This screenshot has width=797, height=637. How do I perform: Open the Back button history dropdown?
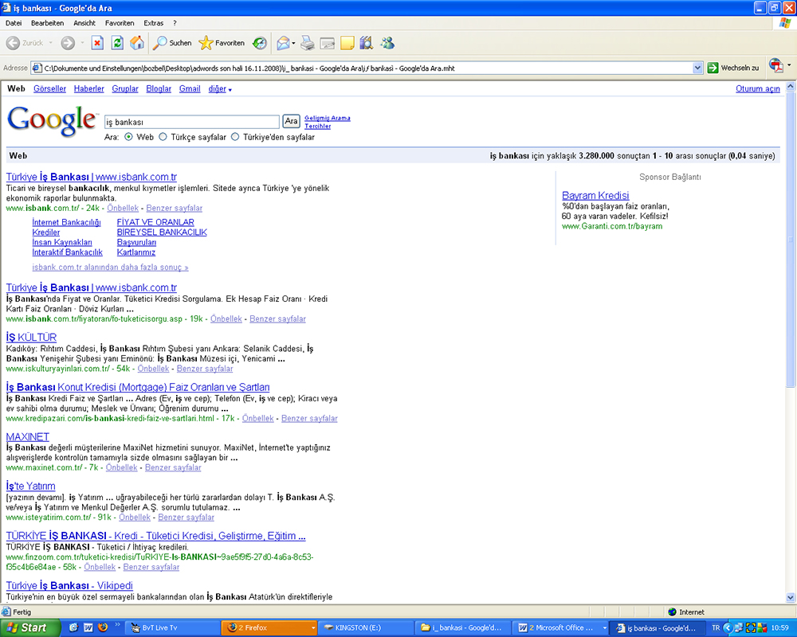[51, 43]
